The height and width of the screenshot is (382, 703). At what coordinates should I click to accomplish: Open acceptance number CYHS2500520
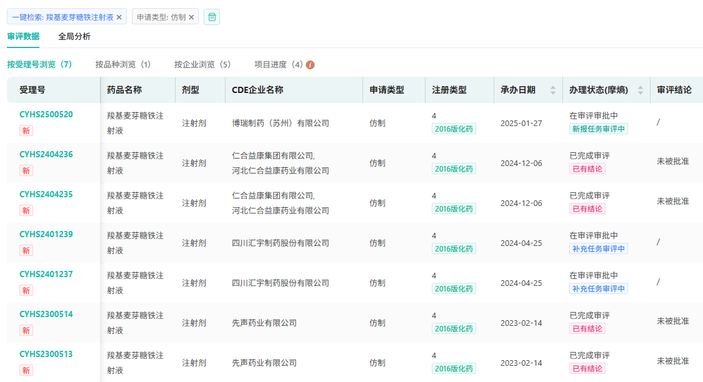pyautogui.click(x=46, y=114)
